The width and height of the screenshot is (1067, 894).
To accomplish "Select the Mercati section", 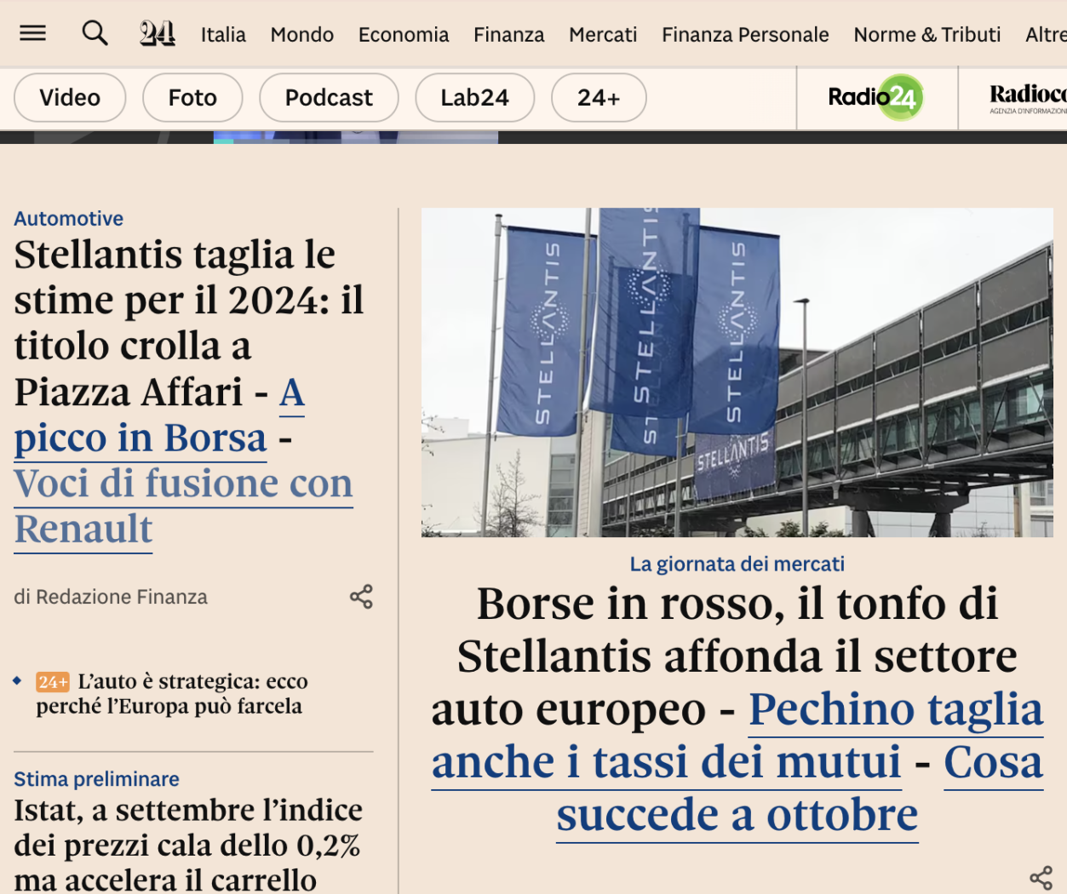I will (602, 35).
